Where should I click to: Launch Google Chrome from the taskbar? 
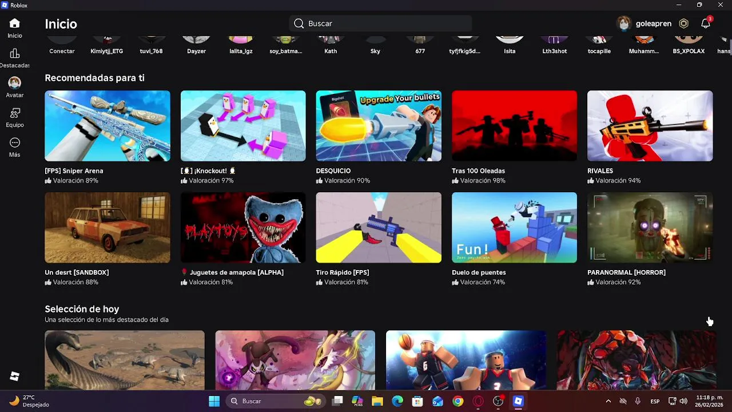point(458,401)
